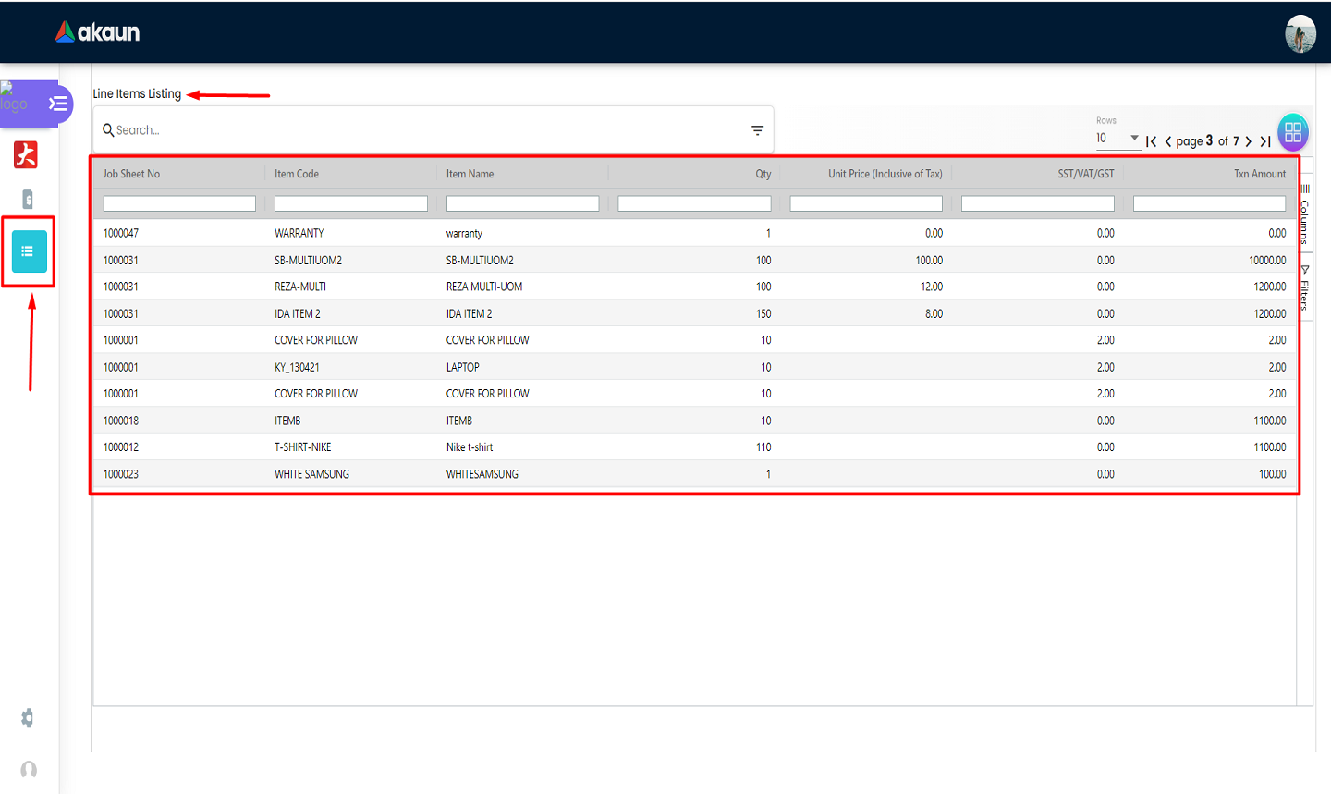
Task: Sort by Txn Amount column header
Action: pyautogui.click(x=1260, y=174)
